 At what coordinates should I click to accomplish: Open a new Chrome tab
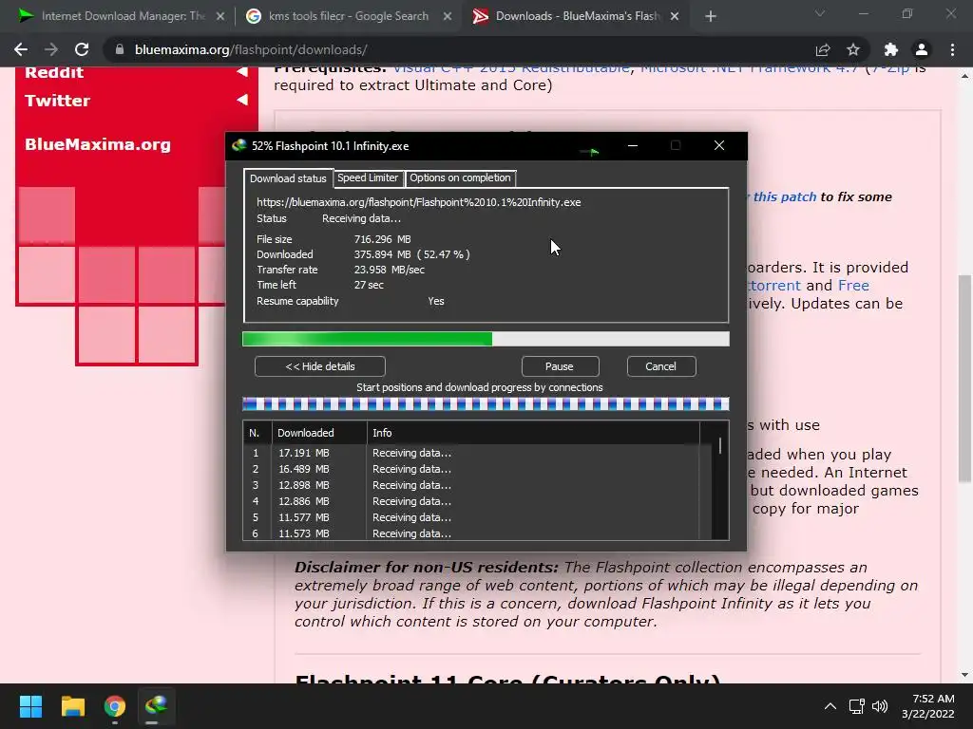coord(711,16)
